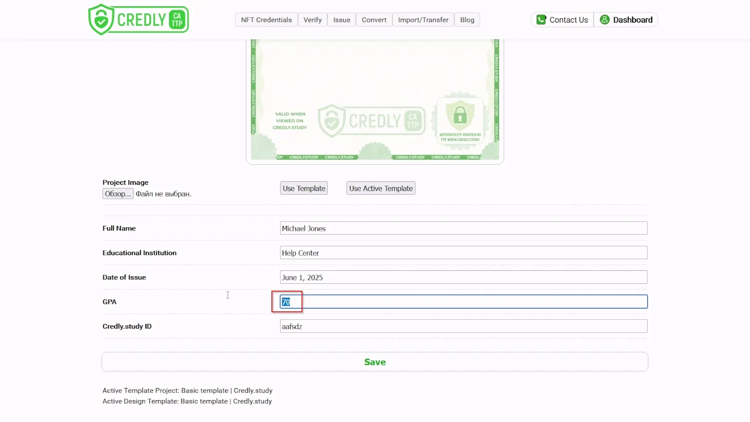
Task: Click the phone icon beside Contact Us
Action: [x=541, y=20]
